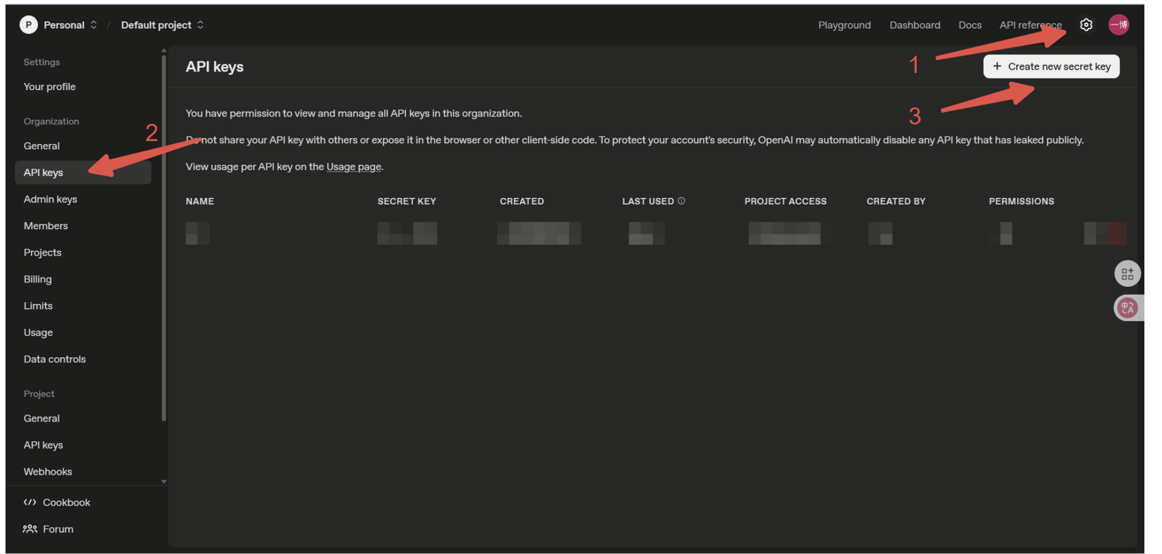
Task: Click the NAME column header
Action: (200, 201)
